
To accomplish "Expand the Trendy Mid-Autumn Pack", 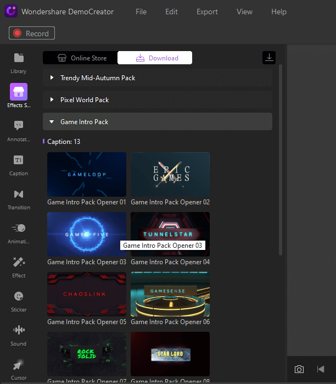I will coord(158,78).
